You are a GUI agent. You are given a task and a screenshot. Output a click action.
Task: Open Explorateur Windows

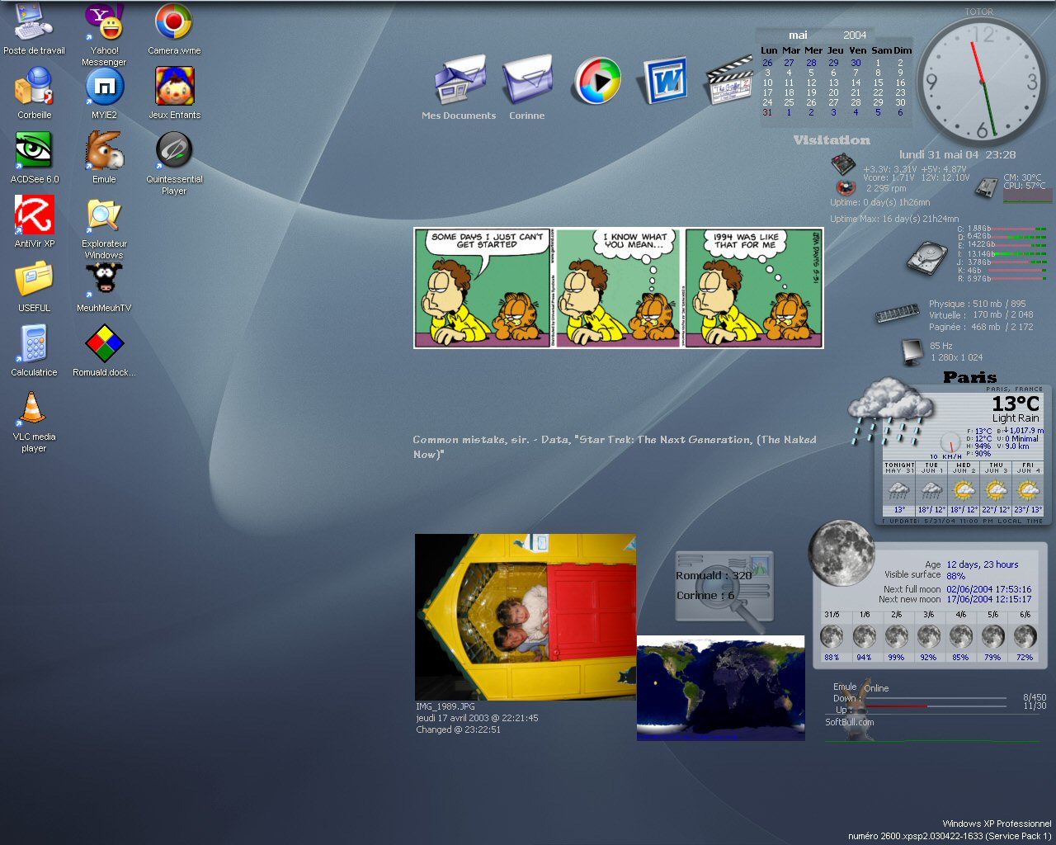click(x=104, y=228)
